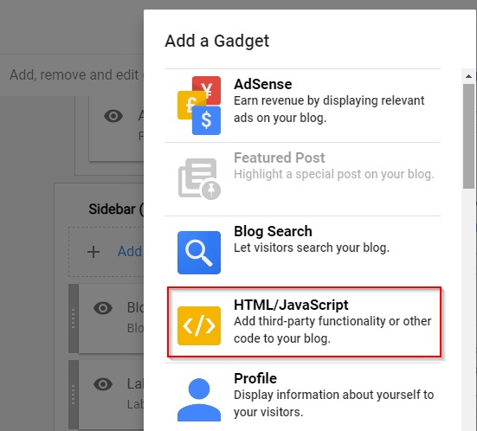Image resolution: width=477 pixels, height=431 pixels.
Task: Click the Featured Post pinned pages icon
Action: (x=199, y=179)
